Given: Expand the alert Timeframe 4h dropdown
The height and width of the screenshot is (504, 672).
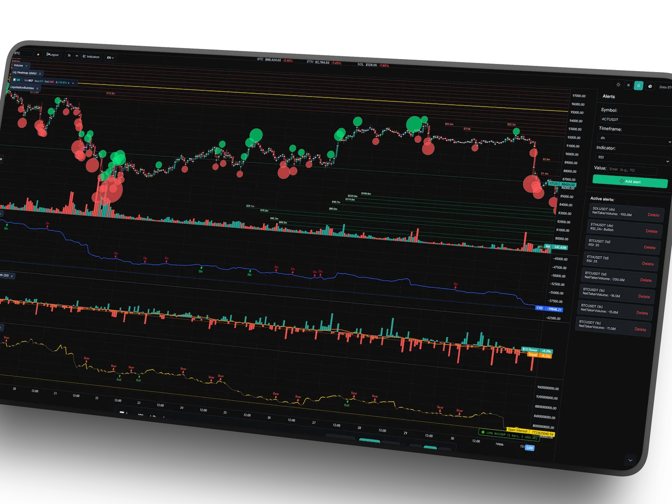Looking at the screenshot, I should (x=634, y=139).
